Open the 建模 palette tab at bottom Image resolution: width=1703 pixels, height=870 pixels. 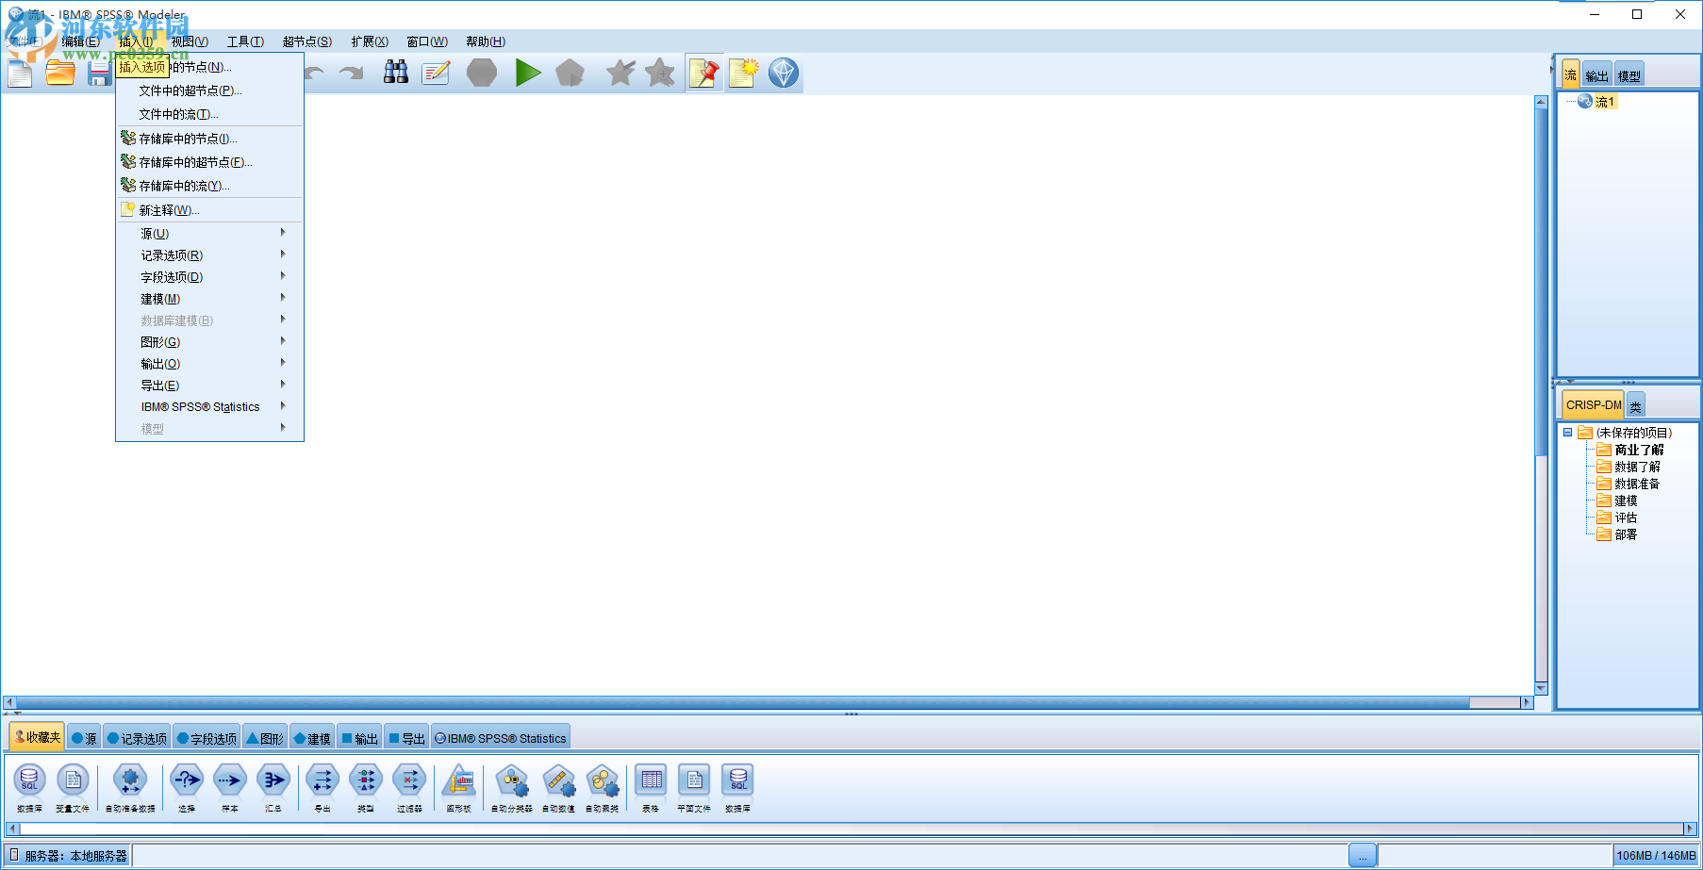click(312, 736)
